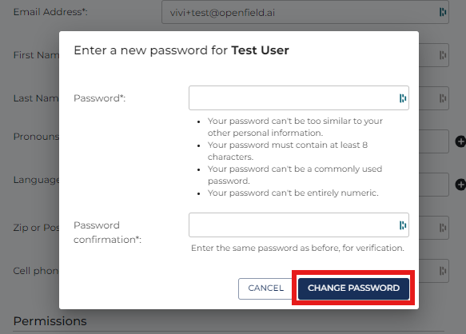Click password manager icon in Cell phone field

click(443, 271)
